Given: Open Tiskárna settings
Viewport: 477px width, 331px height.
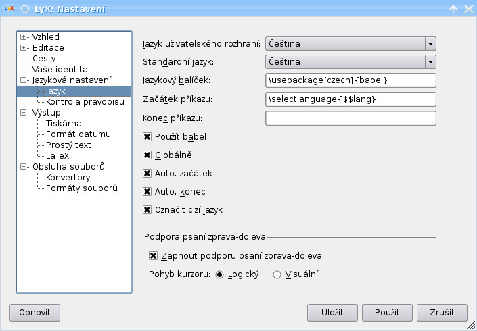Looking at the screenshot, I should (64, 124).
